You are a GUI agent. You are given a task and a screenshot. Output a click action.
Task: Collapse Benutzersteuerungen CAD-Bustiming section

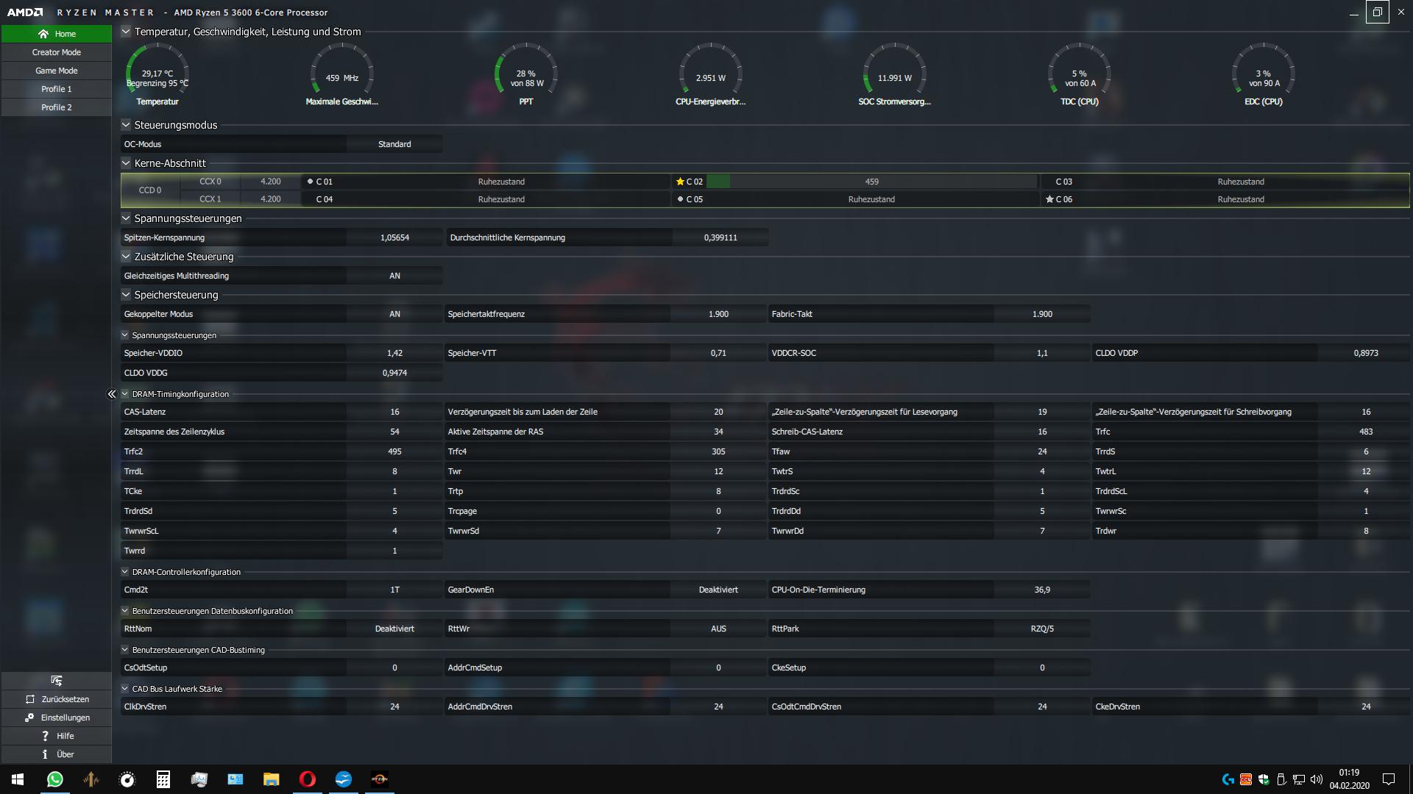125,650
